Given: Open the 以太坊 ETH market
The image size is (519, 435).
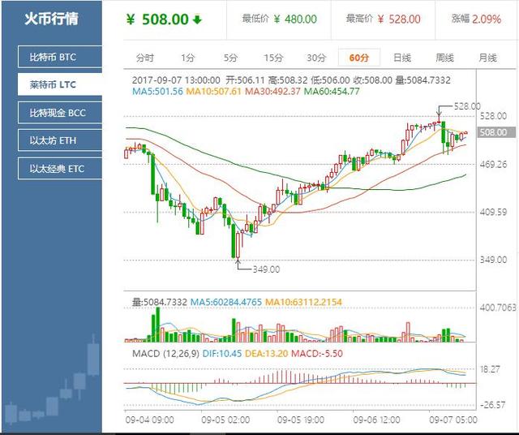Looking at the screenshot, I should coord(60,140).
